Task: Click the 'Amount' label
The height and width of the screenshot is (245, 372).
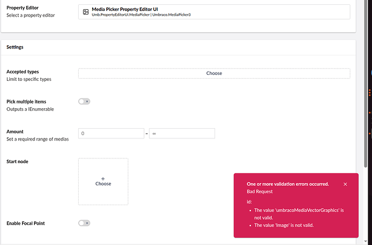Action: (x=15, y=131)
